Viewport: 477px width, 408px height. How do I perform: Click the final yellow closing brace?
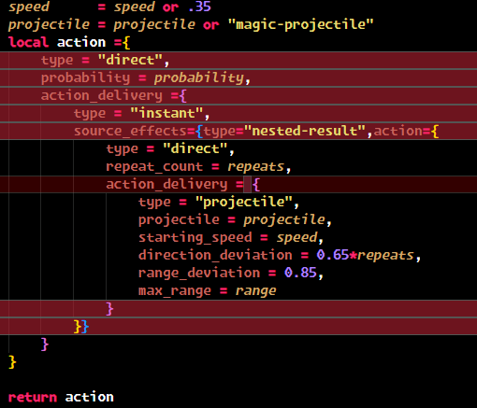pos(12,362)
